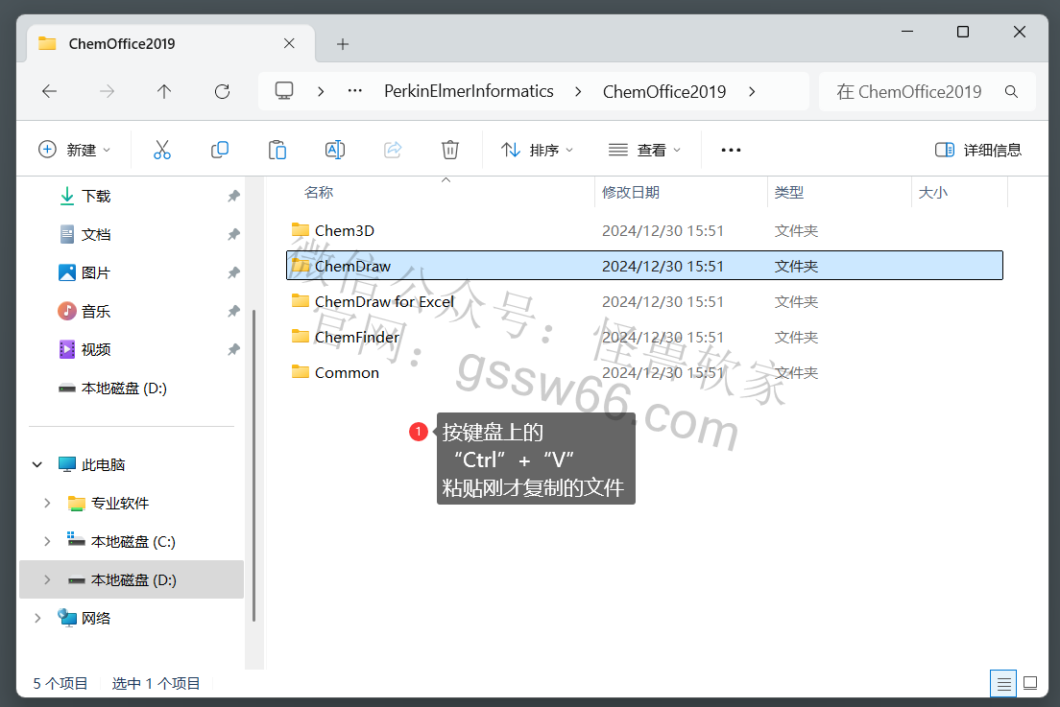Viewport: 1060px width, 707px height.
Task: Open the 查看 view dropdown
Action: pos(644,150)
